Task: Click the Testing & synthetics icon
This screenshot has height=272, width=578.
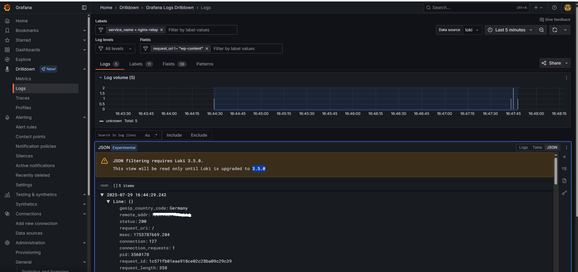Action: tap(7, 195)
